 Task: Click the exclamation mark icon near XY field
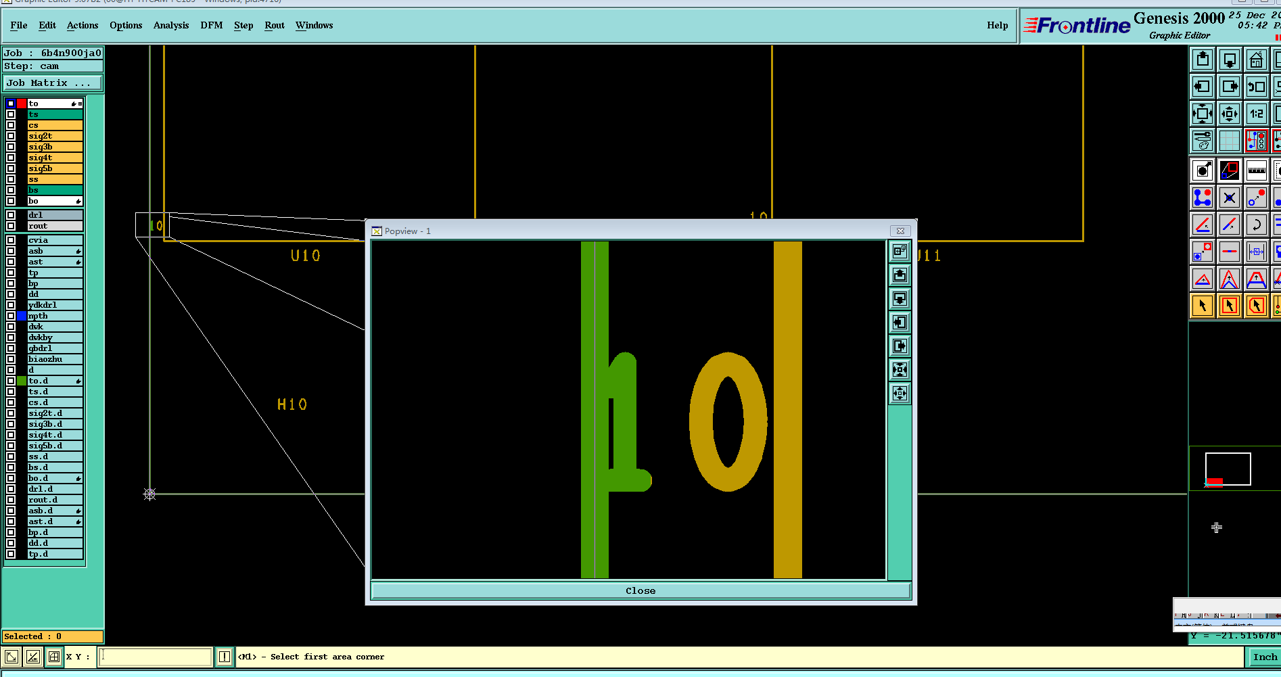[x=225, y=657]
